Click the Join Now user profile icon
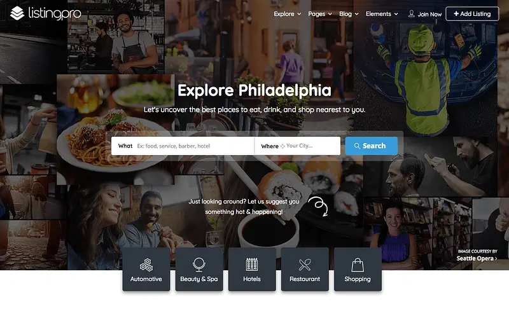This screenshot has width=509, height=318. point(411,13)
